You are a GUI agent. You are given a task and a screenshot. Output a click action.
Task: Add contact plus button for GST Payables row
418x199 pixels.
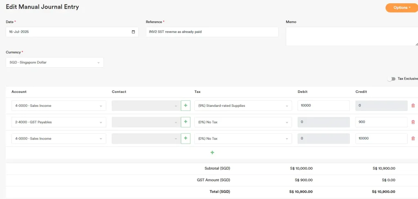coord(186,122)
